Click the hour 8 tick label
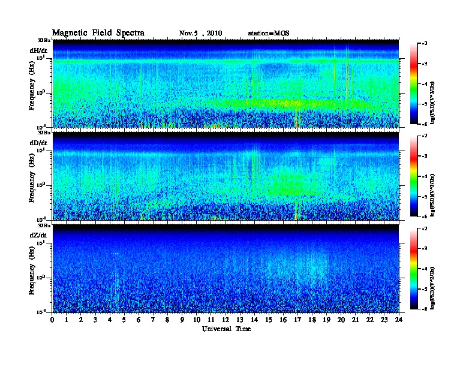This screenshot has height=367, width=475. [x=167, y=320]
